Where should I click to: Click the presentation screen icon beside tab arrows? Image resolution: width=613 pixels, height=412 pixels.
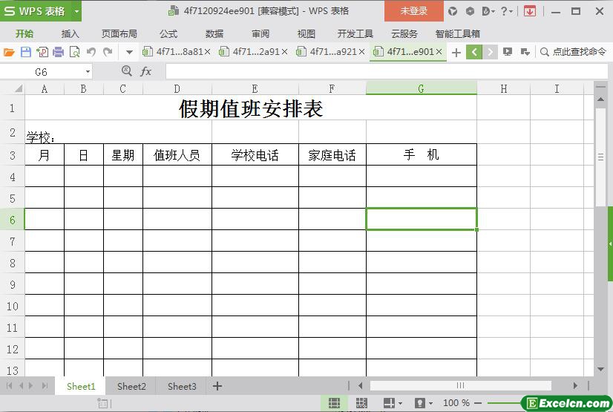click(508, 52)
